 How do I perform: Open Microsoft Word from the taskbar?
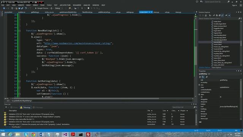[x=41, y=134]
